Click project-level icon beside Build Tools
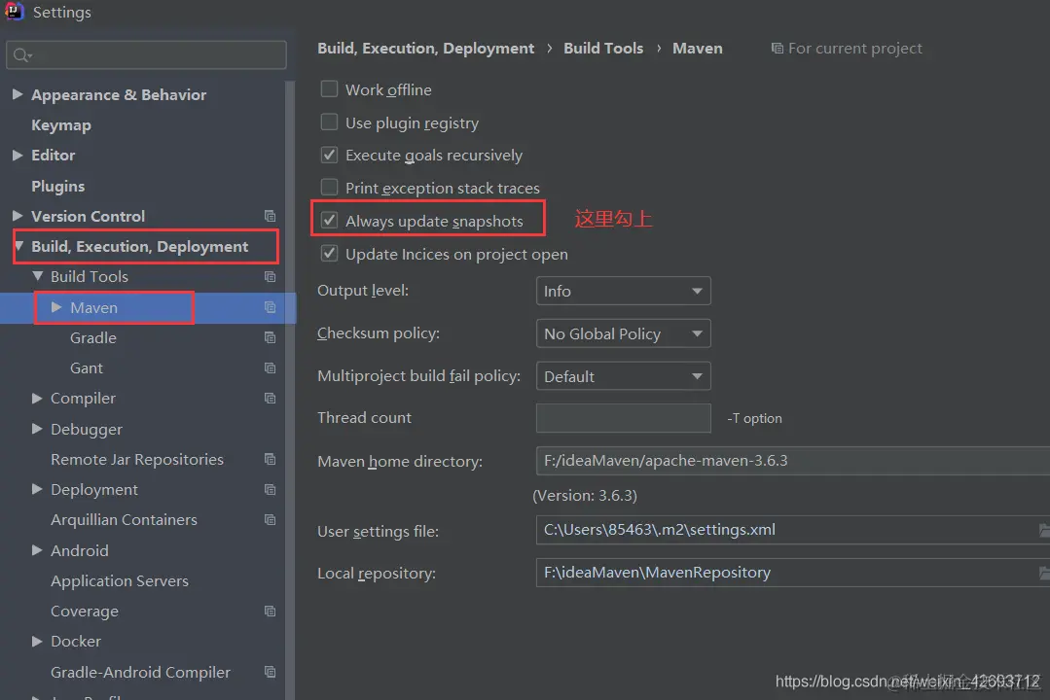 coord(270,276)
